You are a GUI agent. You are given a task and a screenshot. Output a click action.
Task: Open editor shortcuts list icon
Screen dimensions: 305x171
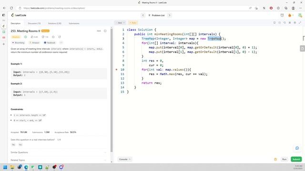[x=290, y=23]
